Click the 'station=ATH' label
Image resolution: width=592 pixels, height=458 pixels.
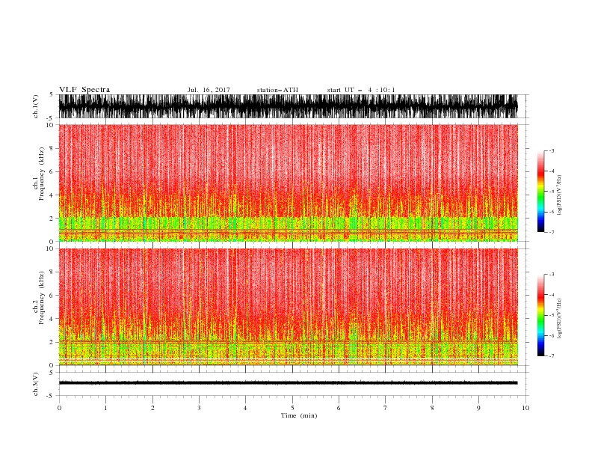pyautogui.click(x=277, y=90)
